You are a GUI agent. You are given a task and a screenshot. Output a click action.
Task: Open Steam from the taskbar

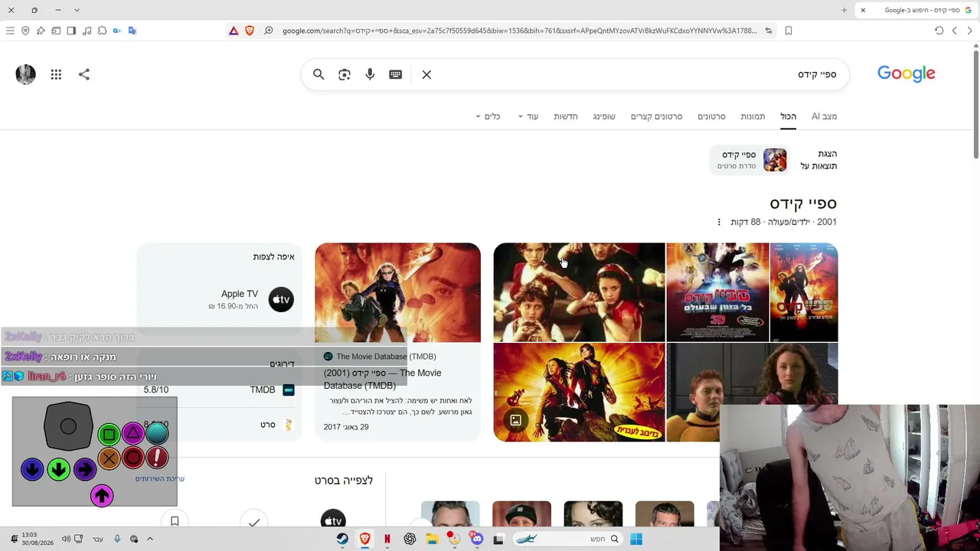coord(342,539)
